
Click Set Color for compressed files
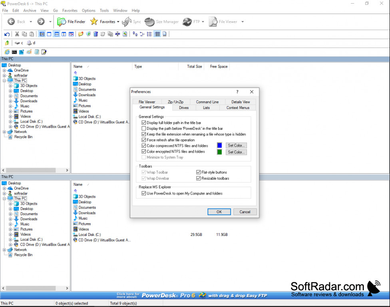tap(236, 145)
